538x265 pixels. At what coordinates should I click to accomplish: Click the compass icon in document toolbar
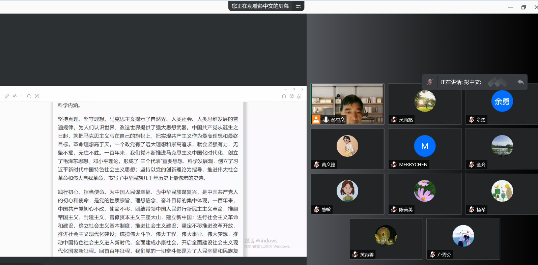pos(37,96)
